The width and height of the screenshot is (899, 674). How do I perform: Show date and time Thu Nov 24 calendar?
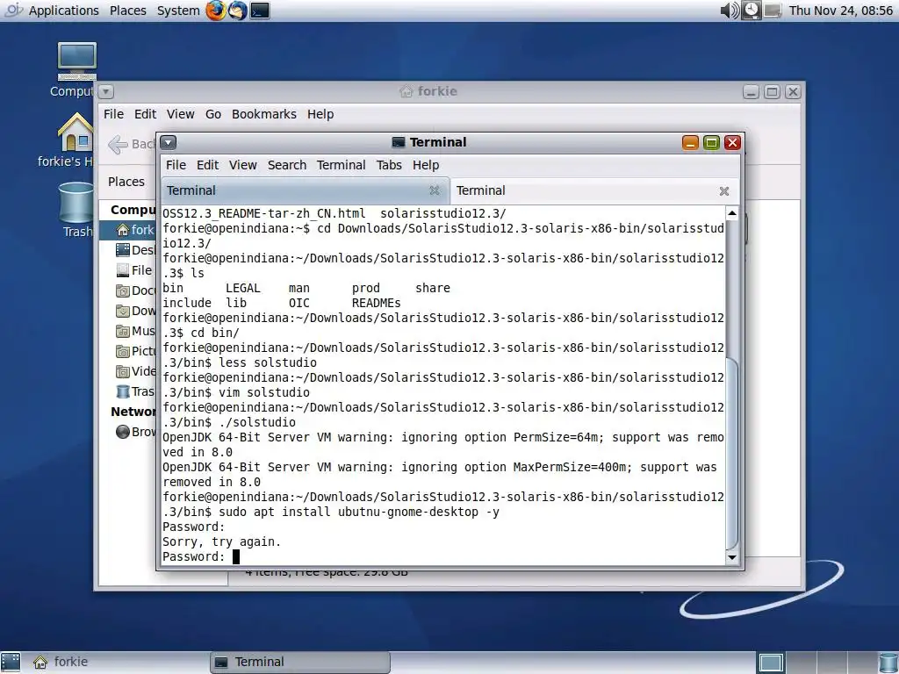tap(840, 11)
